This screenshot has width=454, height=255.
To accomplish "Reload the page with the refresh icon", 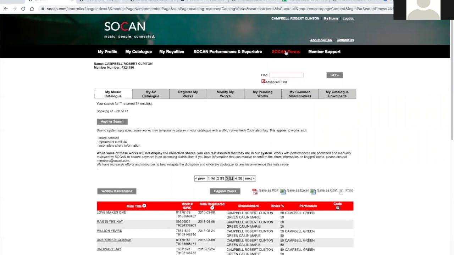I will click(x=23, y=8).
